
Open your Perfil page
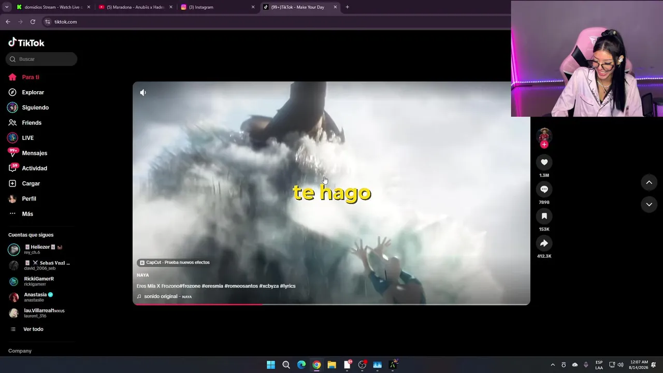(29, 199)
